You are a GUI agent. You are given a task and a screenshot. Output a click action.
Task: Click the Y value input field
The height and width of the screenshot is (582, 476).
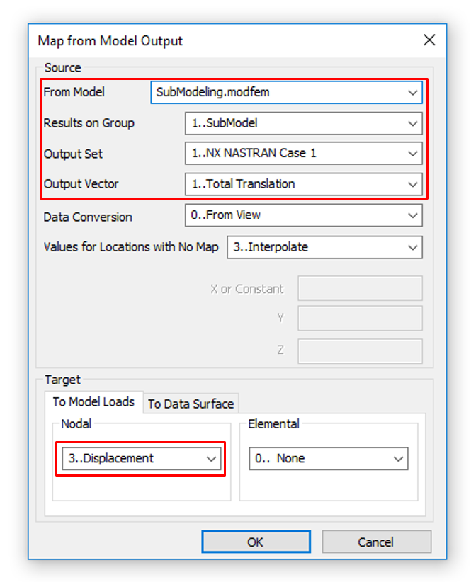pos(360,318)
